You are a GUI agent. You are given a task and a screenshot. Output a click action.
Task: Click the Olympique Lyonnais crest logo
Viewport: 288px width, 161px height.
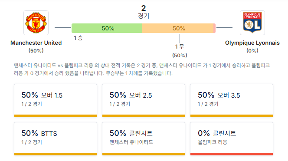click(x=252, y=23)
